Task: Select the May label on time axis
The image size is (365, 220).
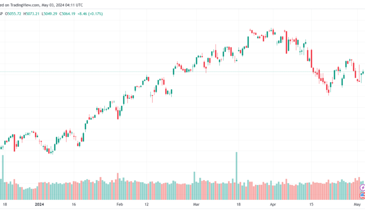Action: point(357,205)
